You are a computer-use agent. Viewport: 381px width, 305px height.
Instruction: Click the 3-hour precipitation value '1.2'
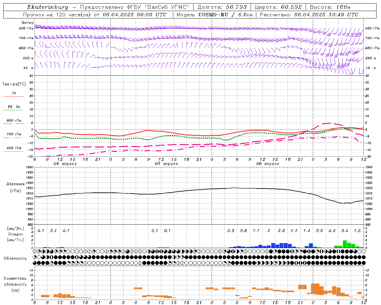point(357,231)
